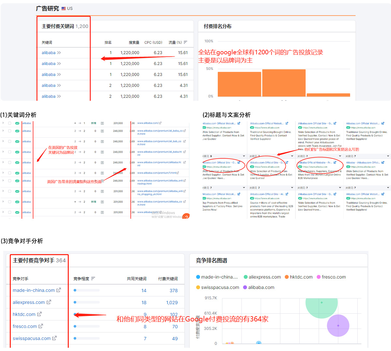Screen dimensions: 391x351
Task: Open external link icon beside made-in-china.com
Action: [x=59, y=290]
